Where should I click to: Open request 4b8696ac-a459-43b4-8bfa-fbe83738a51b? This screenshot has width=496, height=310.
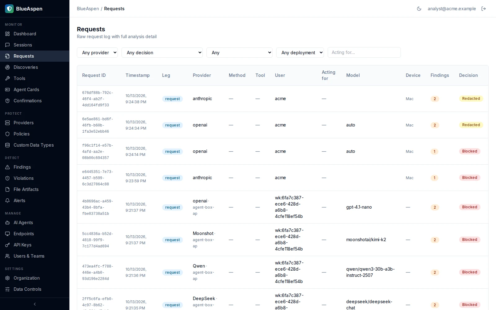point(98,207)
